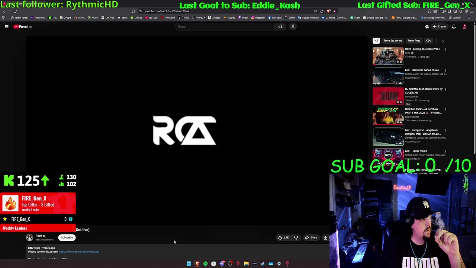Open options for Brazilian Funk & Dembow mix
Screen dimensions: 476x268
[x=446, y=110]
